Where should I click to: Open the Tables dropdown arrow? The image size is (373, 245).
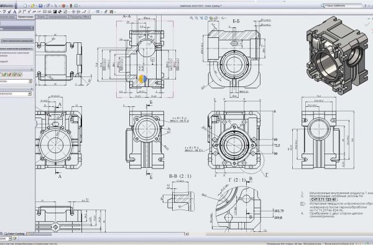click(101, 12)
